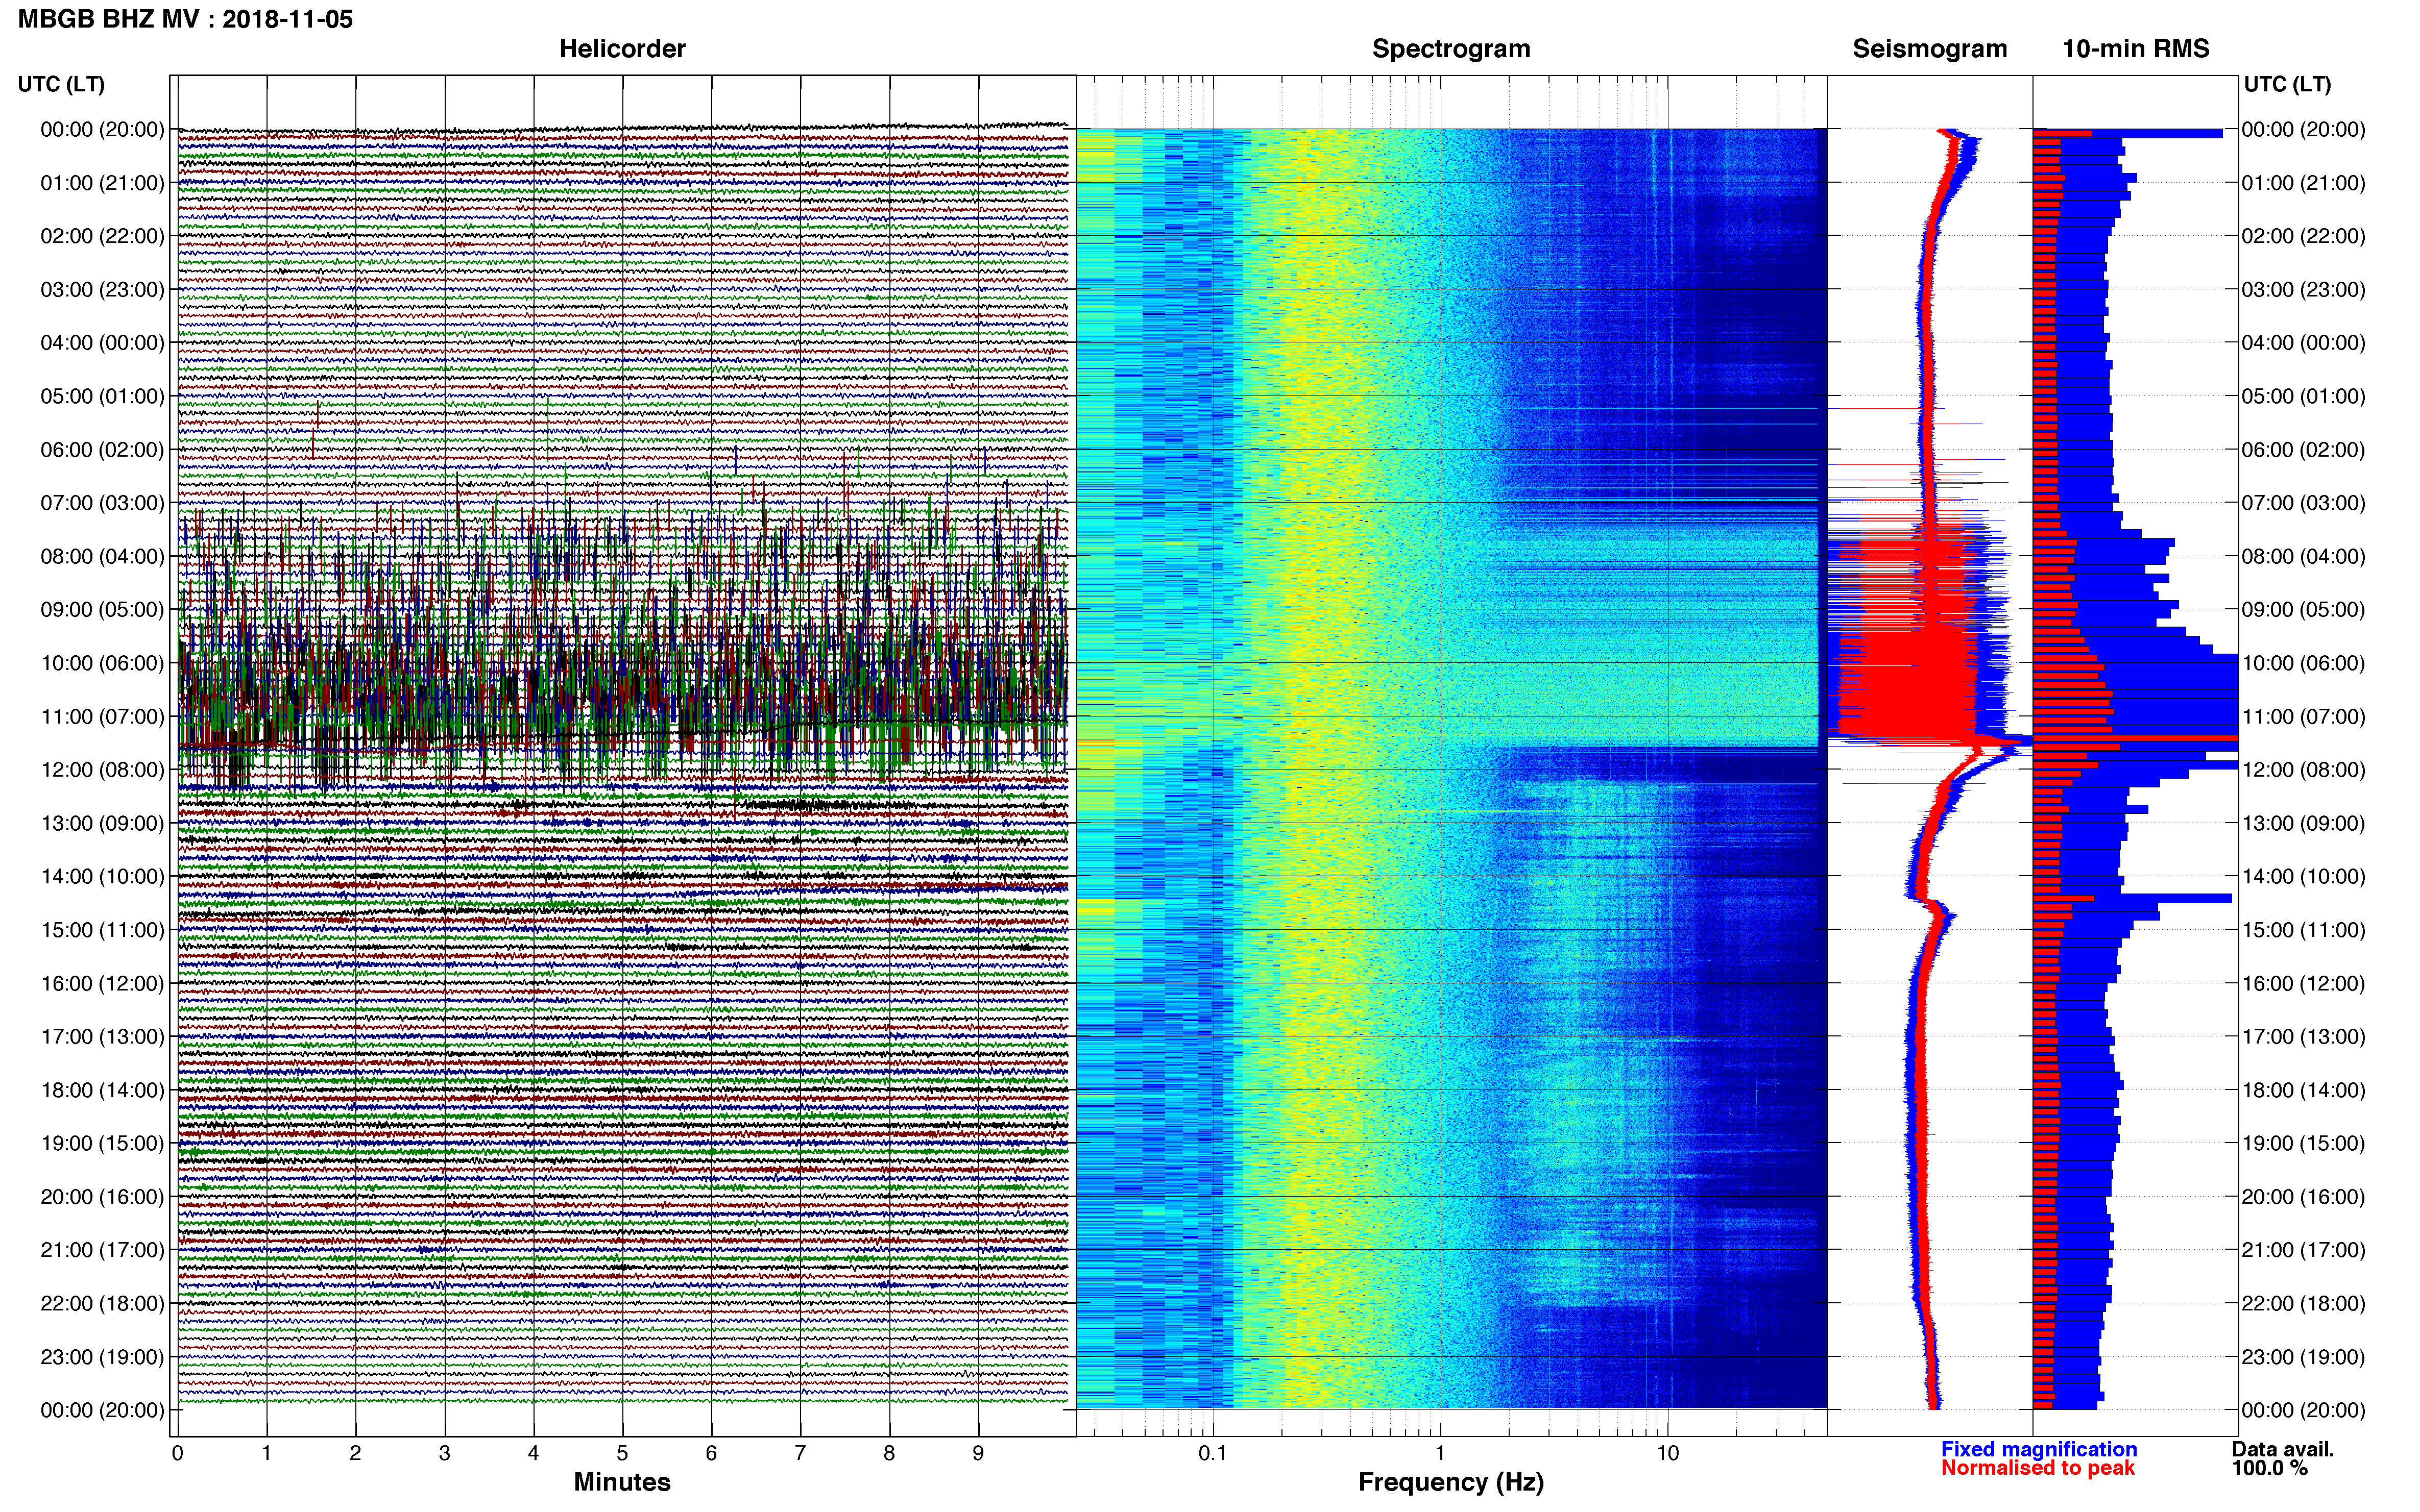Viewport: 2420px width, 1512px height.
Task: Click left time label 14:00 (10:00)
Action: 102,876
